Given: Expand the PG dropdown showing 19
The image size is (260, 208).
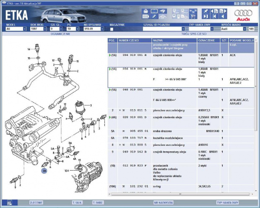Looking at the screenshot, I should [x=77, y=29].
